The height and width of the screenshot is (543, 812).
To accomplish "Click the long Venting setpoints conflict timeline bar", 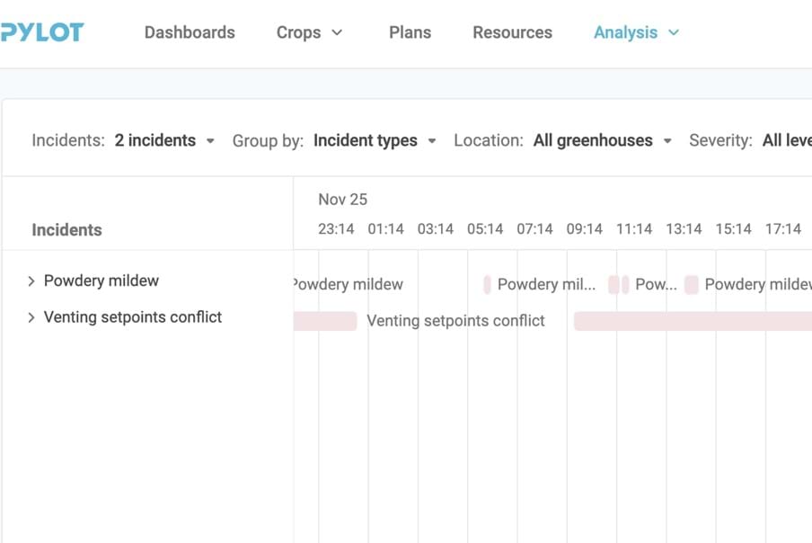I will pyautogui.click(x=692, y=320).
